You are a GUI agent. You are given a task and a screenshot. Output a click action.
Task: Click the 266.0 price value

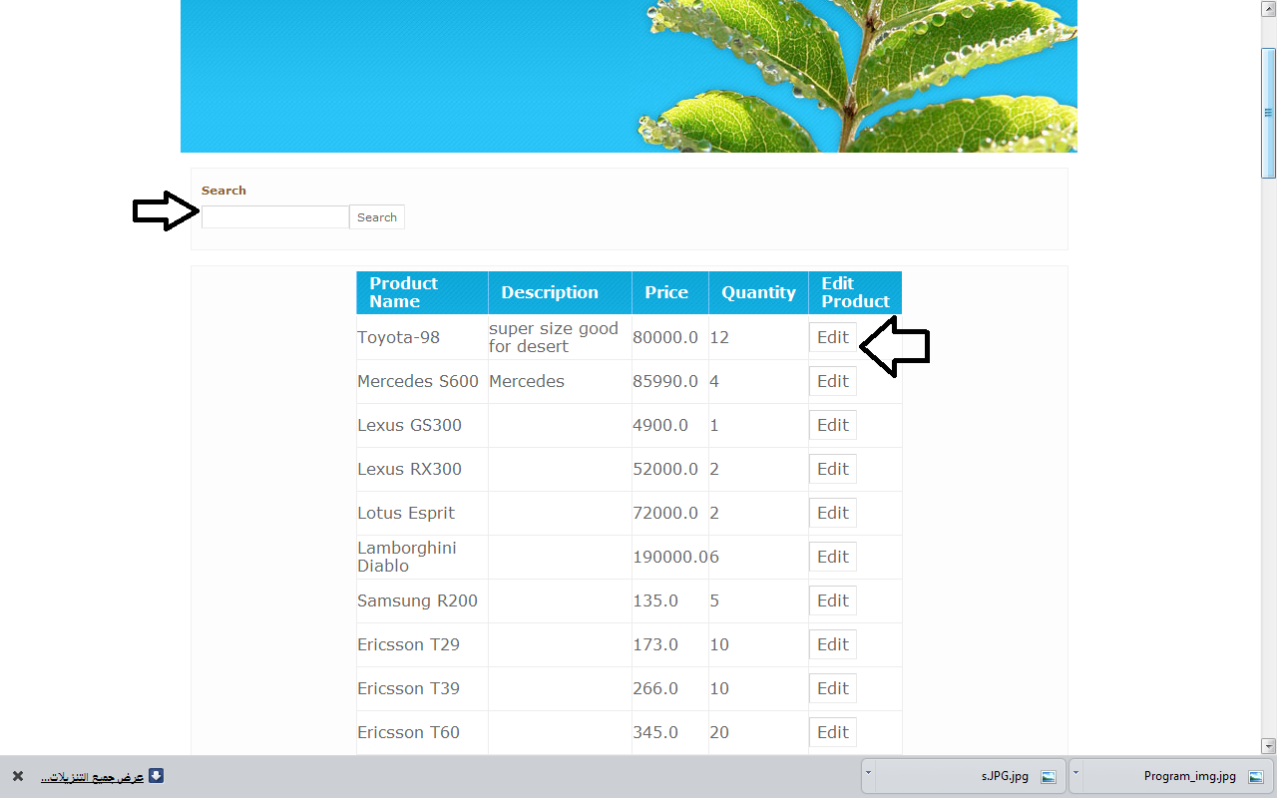tap(655, 688)
